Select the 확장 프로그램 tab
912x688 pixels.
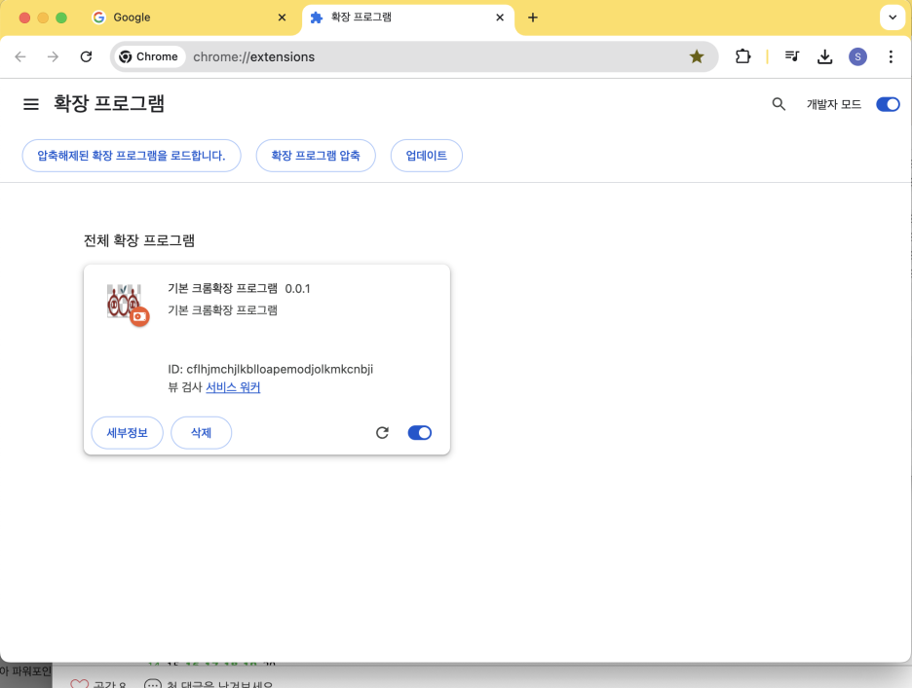(x=407, y=18)
